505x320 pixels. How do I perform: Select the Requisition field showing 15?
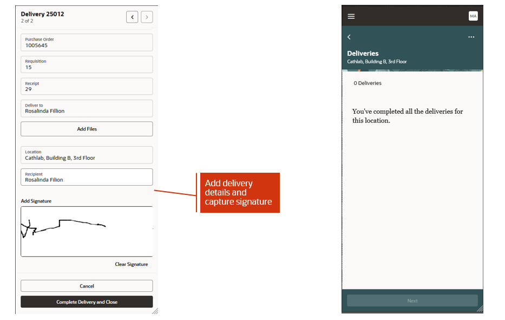87,64
